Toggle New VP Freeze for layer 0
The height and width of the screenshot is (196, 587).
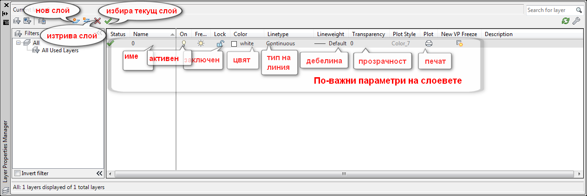460,43
